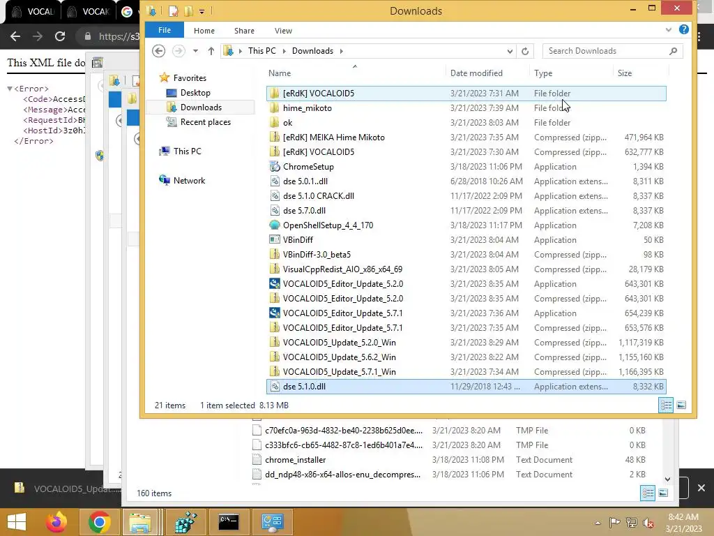
Task: Select Recent places under Favorites
Action: (x=206, y=122)
